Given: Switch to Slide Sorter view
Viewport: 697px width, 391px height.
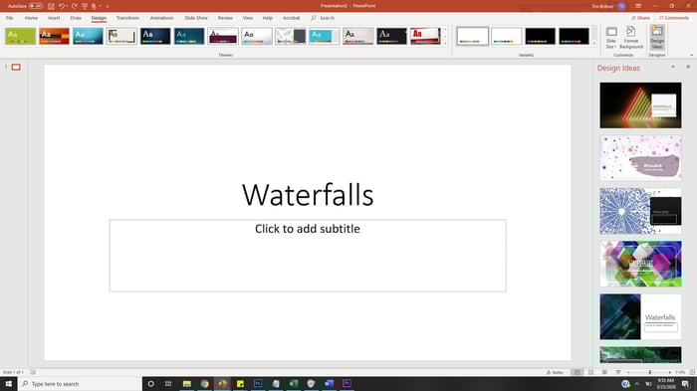Looking at the screenshot, I should coord(590,372).
